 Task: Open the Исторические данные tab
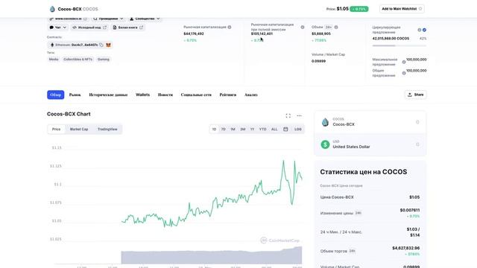pos(108,95)
